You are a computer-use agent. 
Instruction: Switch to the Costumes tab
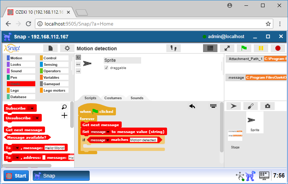click(x=113, y=98)
